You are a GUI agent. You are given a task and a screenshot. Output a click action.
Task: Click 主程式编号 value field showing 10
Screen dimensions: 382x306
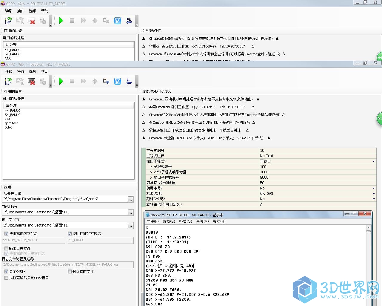click(x=318, y=151)
